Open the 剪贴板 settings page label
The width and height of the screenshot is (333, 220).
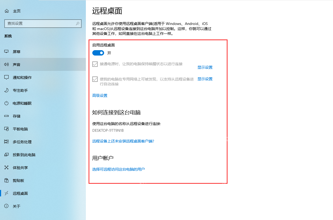tap(19, 181)
